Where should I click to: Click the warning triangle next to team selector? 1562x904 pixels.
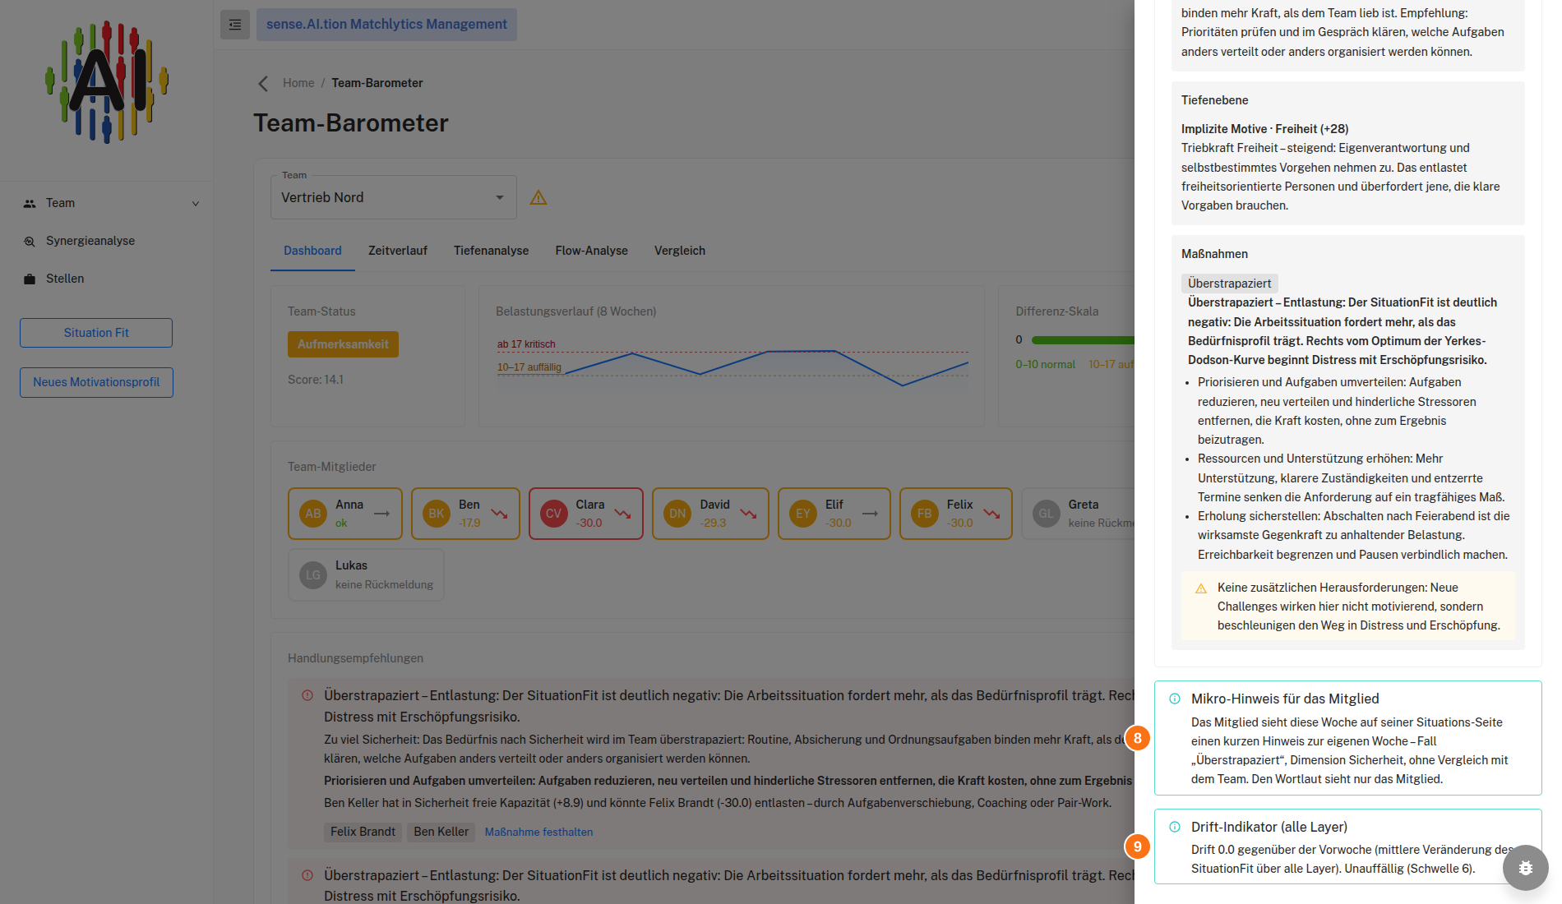pos(538,197)
